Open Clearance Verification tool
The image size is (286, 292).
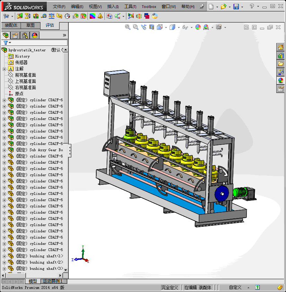click(x=28, y=16)
